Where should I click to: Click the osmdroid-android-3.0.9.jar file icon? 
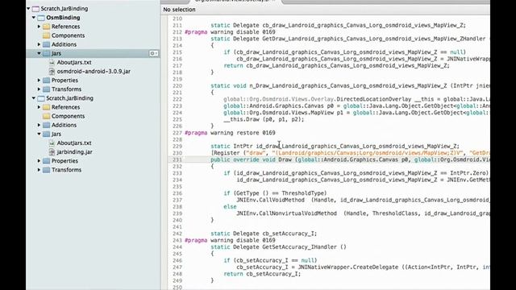(x=52, y=71)
